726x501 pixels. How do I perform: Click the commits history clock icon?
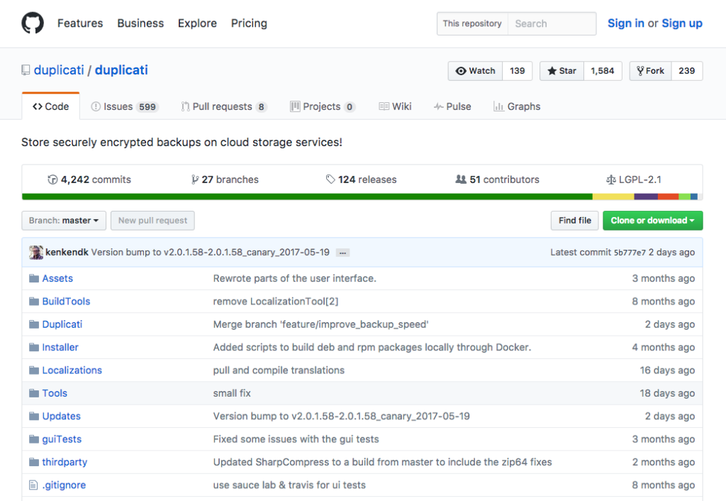tap(52, 180)
